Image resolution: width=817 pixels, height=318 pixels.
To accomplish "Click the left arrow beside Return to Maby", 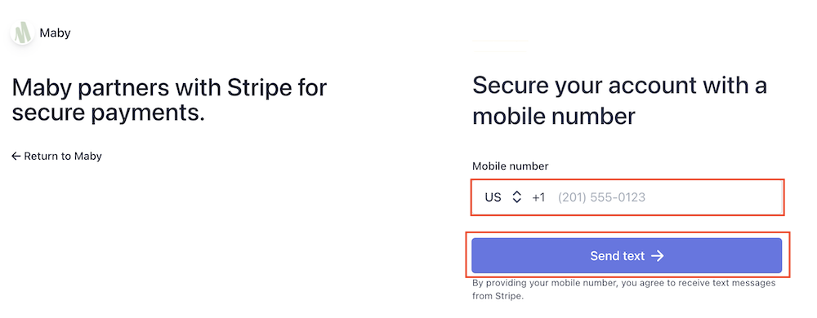I will pos(16,156).
